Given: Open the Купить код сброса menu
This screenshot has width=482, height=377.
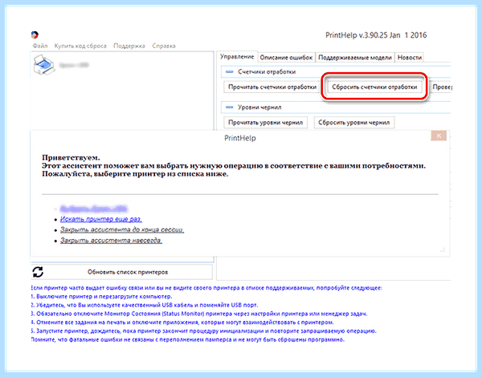Looking at the screenshot, I should tap(80, 46).
